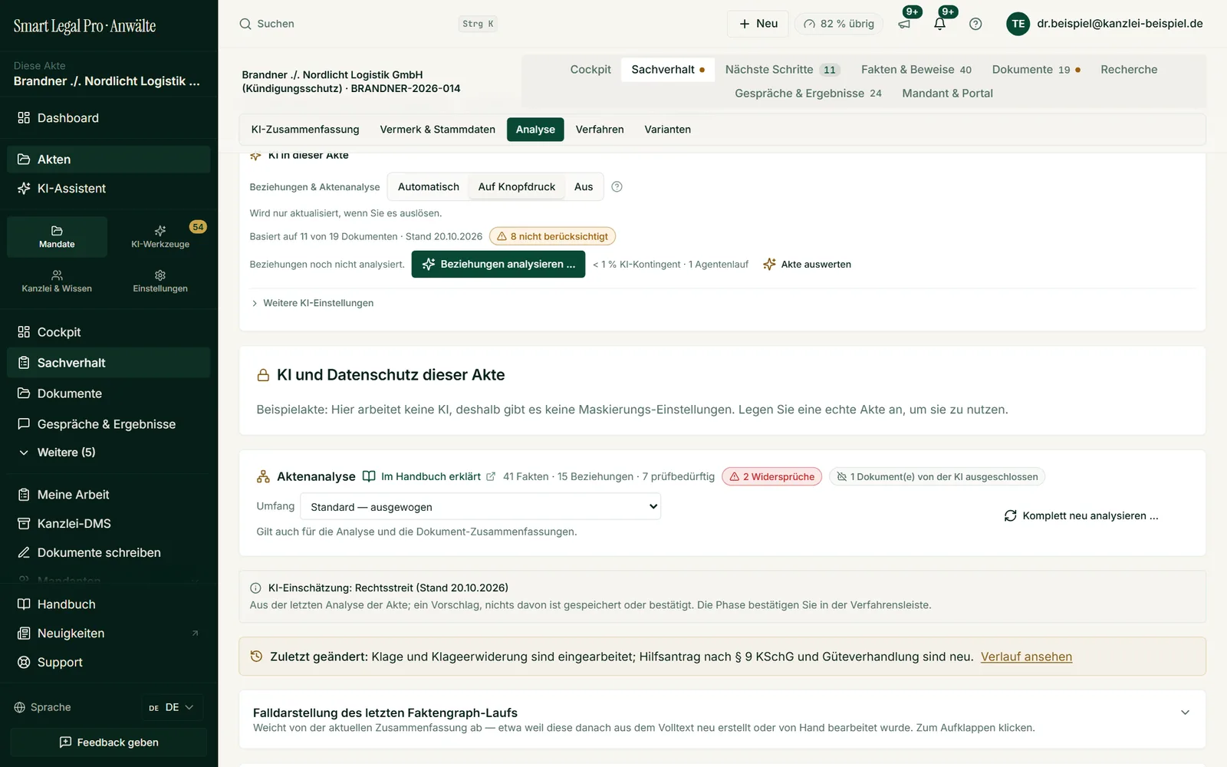Viewport: 1227px width, 767px height.
Task: Click Beziehungen analysieren button
Action: pos(498,265)
